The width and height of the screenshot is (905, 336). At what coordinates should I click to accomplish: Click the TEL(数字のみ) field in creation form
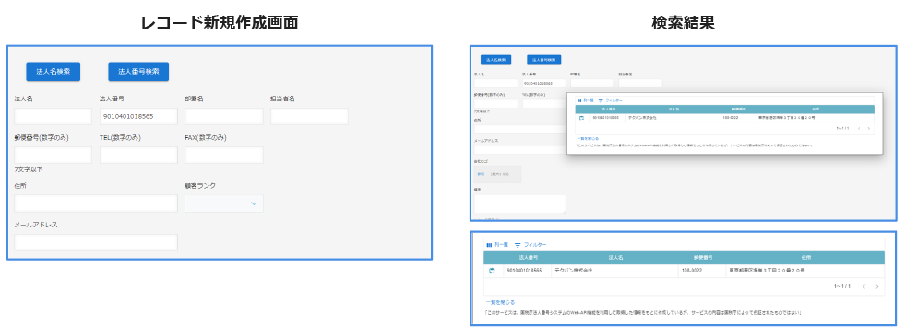[x=138, y=155]
